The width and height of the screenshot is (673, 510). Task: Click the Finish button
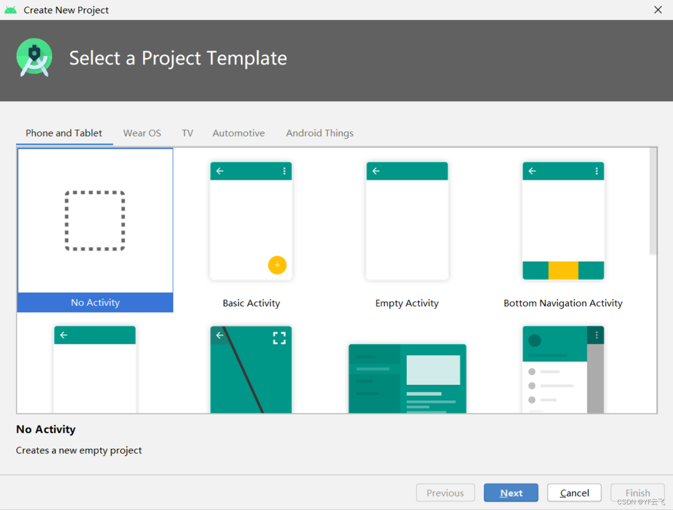coord(638,493)
